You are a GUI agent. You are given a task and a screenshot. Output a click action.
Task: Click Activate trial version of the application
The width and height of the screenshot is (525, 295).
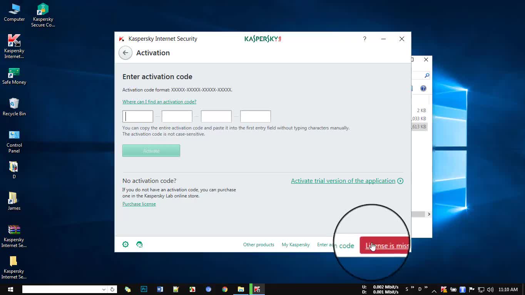pyautogui.click(x=347, y=181)
